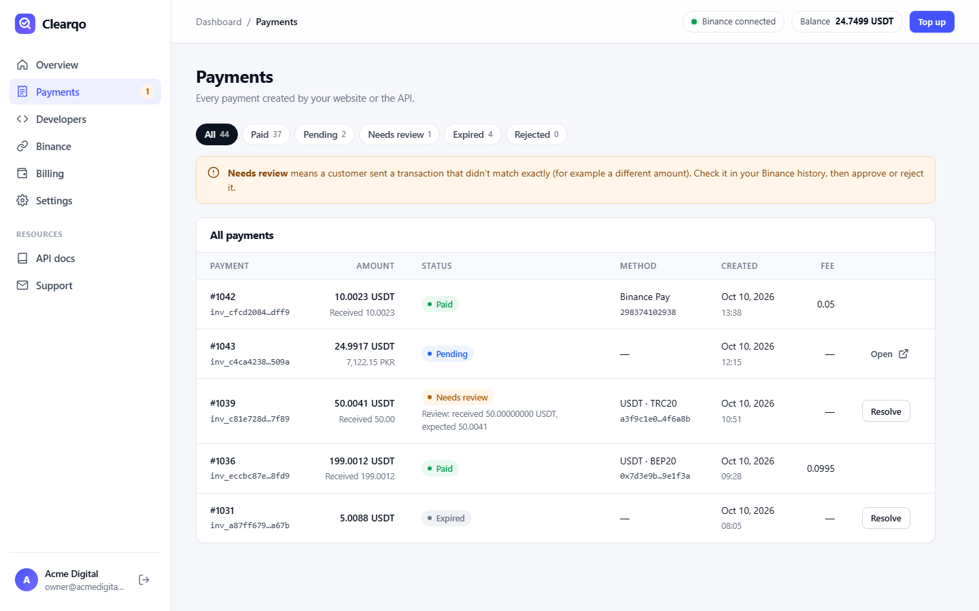The height and width of the screenshot is (611, 979).
Task: Click the Payments notification badge showing 1
Action: pyautogui.click(x=147, y=92)
